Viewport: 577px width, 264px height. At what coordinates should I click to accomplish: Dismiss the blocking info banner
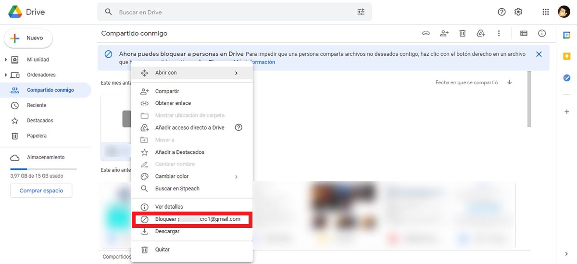point(539,54)
